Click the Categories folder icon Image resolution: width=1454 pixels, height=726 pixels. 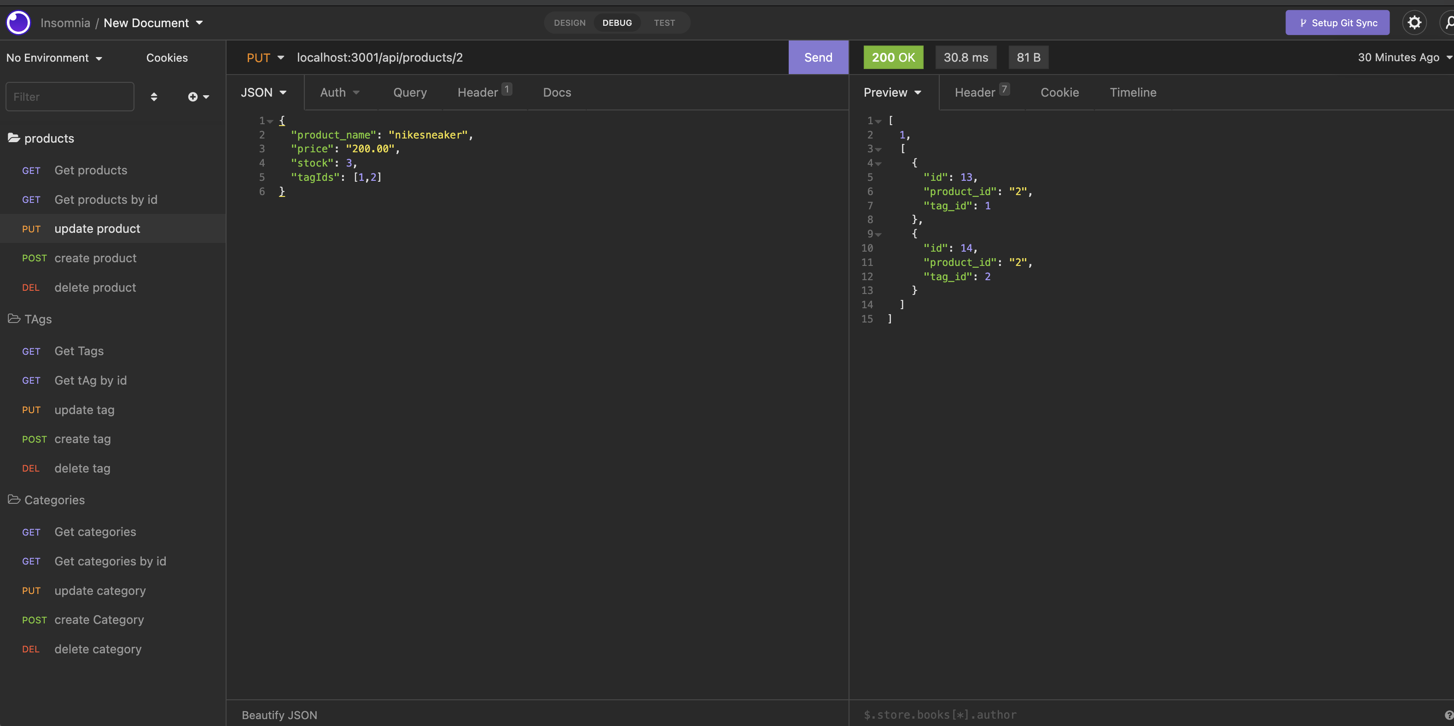tap(13, 499)
